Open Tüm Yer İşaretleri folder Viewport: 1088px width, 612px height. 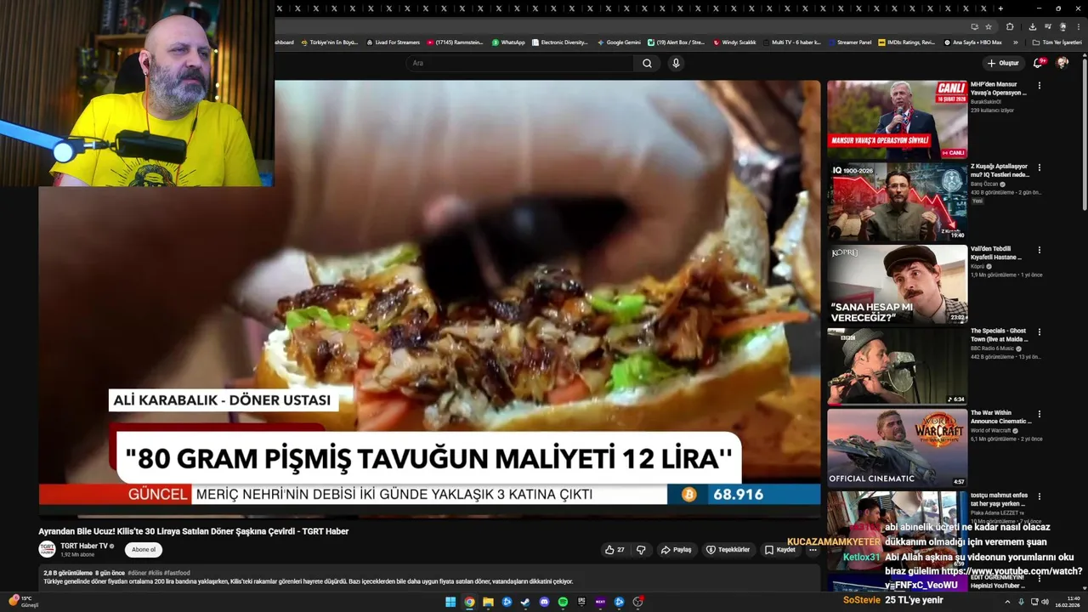click(1057, 42)
